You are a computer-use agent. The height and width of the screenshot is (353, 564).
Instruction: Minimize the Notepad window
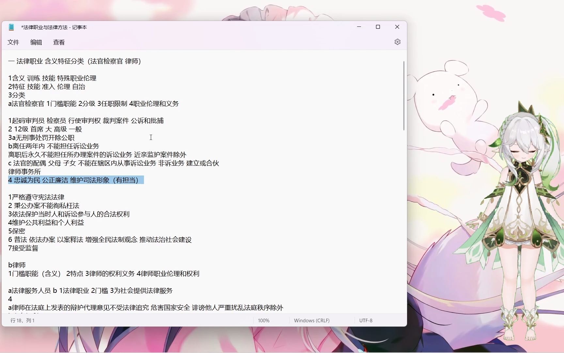(359, 27)
